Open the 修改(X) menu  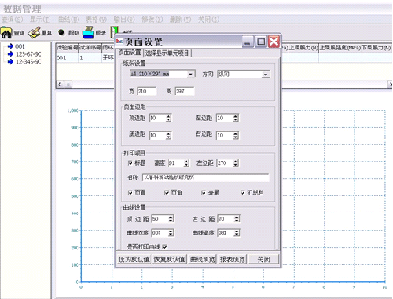(x=152, y=20)
